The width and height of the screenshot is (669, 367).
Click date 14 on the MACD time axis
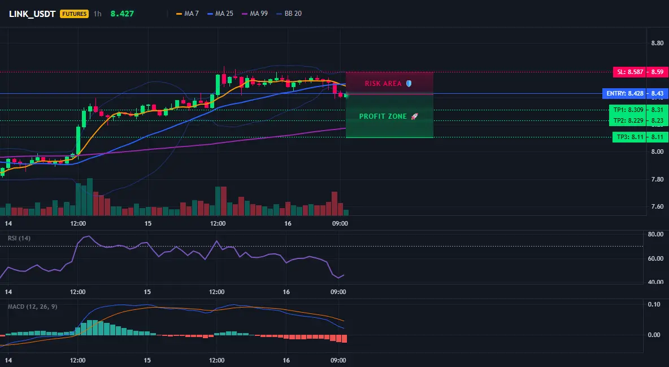[8, 360]
